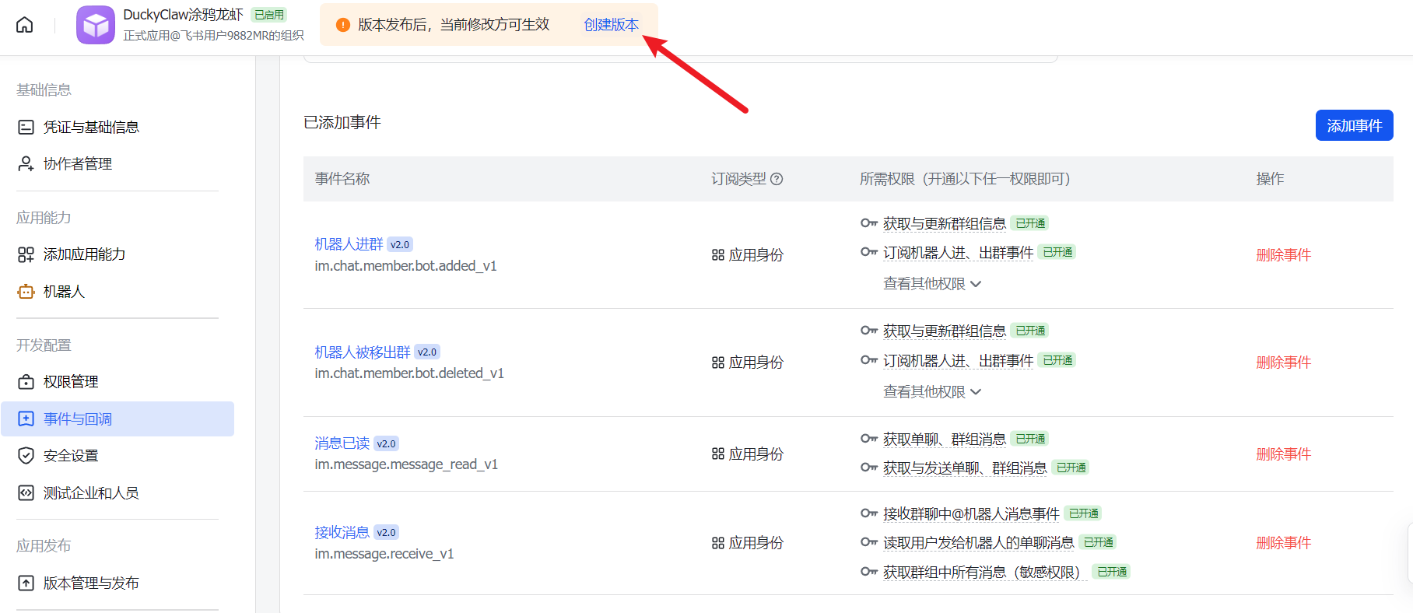This screenshot has width=1413, height=613.
Task: Click 获取与更新群组信息 permission for 机器人进群
Action: click(x=944, y=224)
